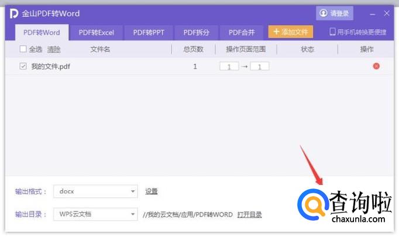Viewport: 399px width, 237px height.
Task: Select the PDF合并 tab
Action: (x=242, y=33)
